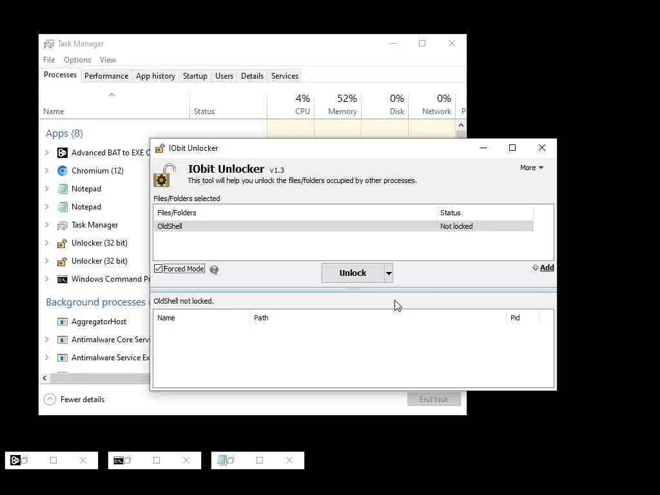Open the View menu in Task Manager
Screen dimensions: 660x495
[108, 60]
